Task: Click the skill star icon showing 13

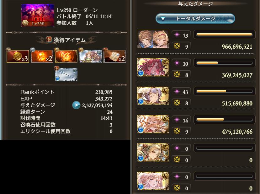Action: click(177, 35)
